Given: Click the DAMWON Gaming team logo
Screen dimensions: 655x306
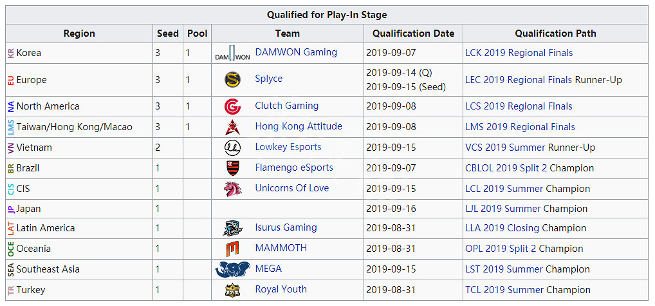Looking at the screenshot, I should tap(232, 54).
